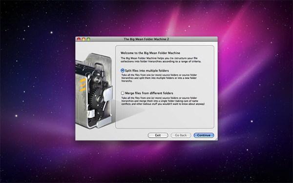Screen dimensions: 293x183
Task: Choose Merge files from different folders option
Action: pos(123,93)
